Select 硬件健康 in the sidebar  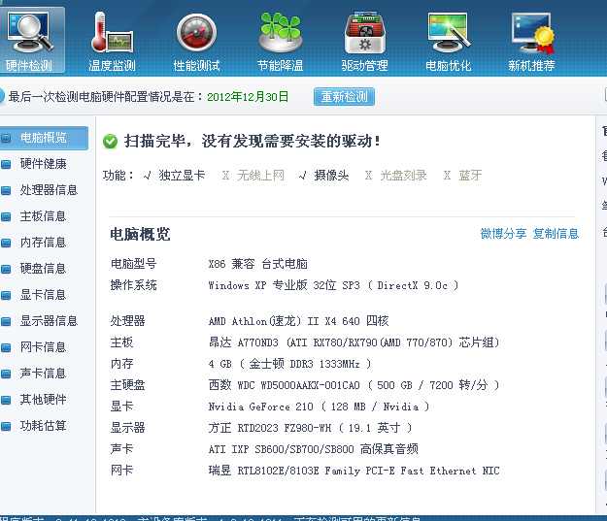click(x=44, y=164)
